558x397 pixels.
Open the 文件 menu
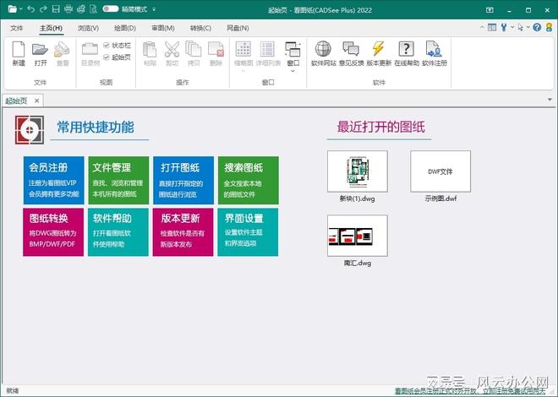click(16, 27)
